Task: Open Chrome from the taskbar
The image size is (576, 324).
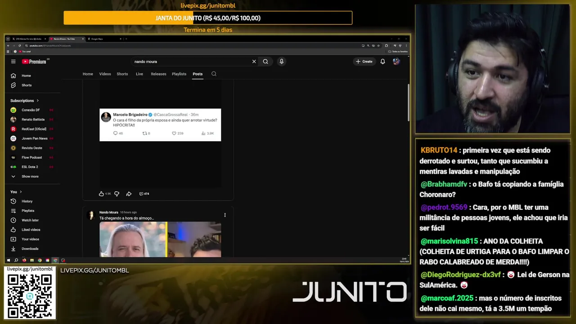Action: tap(40, 260)
